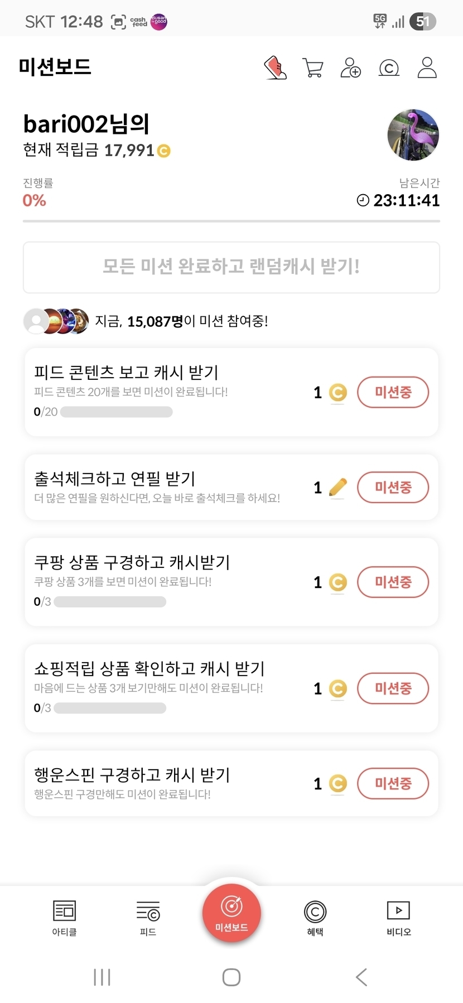Image resolution: width=463 pixels, height=1003 pixels.
Task: Tap the flamingo profile picture
Action: click(413, 135)
